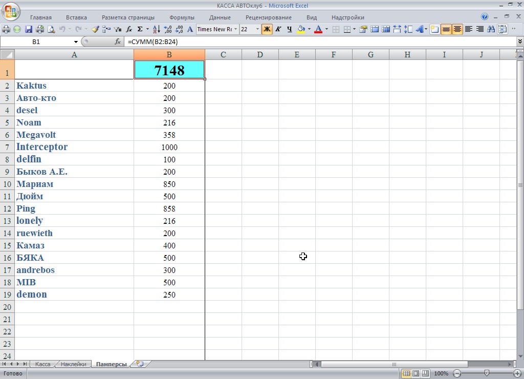Toggle Bold formatting (Ж)
Image resolution: width=524 pixels, height=379 pixels.
pos(267,29)
